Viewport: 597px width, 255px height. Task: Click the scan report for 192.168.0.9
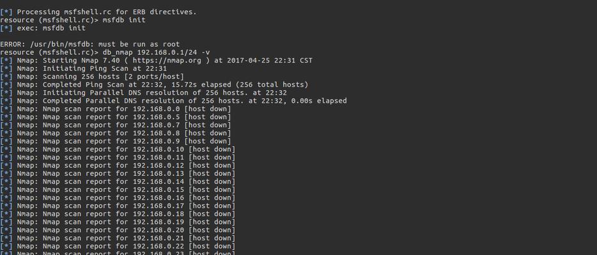pos(115,141)
